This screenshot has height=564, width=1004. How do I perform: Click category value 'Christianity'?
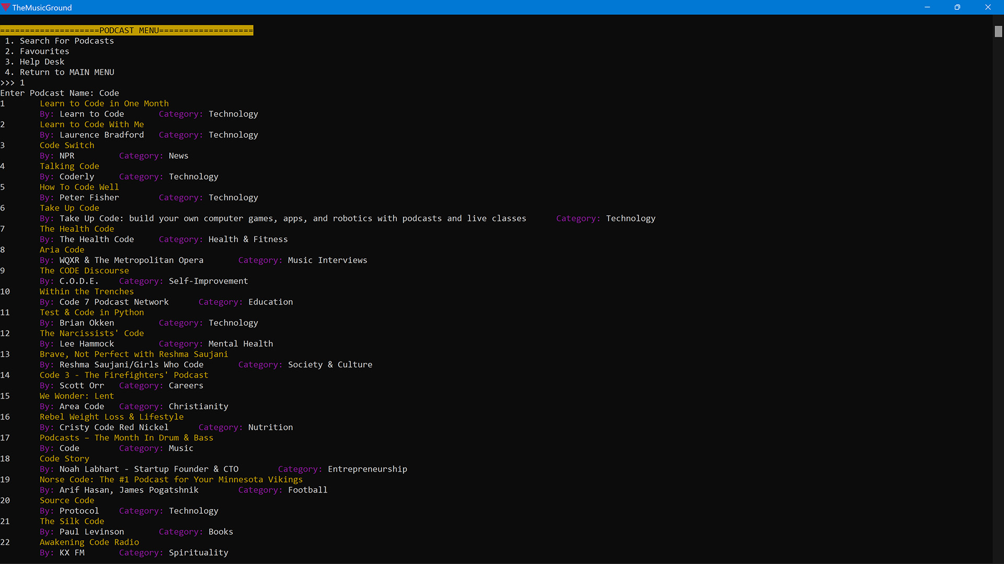(x=198, y=406)
